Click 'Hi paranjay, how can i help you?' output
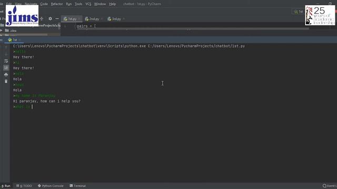 [47, 101]
